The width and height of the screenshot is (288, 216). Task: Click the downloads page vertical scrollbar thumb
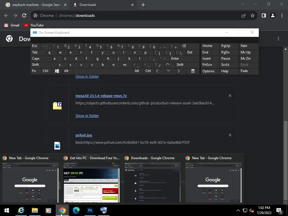285,160
